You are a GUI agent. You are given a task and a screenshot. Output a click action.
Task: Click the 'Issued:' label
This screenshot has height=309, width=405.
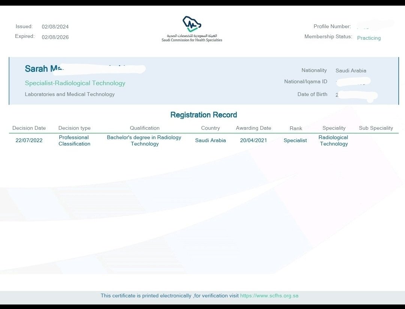[24, 26]
